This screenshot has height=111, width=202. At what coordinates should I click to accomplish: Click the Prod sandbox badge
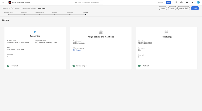pyautogui.click(x=168, y=2)
